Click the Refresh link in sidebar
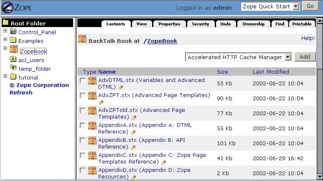This screenshot has width=323, height=181. click(21, 92)
